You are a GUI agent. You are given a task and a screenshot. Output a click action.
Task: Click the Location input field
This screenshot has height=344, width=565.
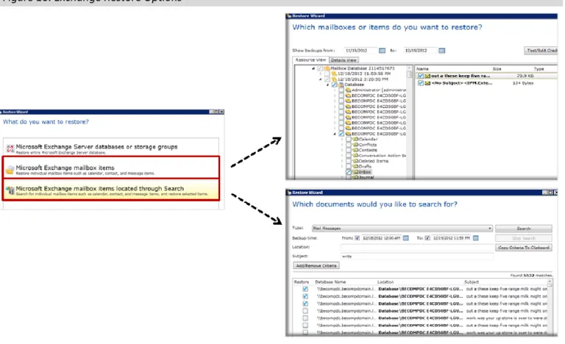click(417, 247)
